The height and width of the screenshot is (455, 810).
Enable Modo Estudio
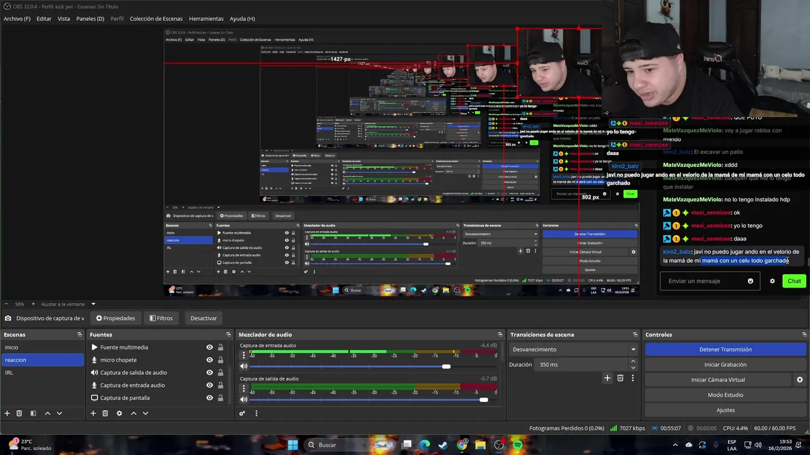(x=725, y=395)
